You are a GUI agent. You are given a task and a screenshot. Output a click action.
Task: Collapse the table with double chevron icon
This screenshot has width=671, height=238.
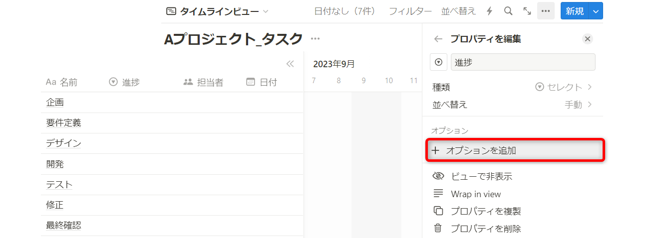(x=290, y=64)
